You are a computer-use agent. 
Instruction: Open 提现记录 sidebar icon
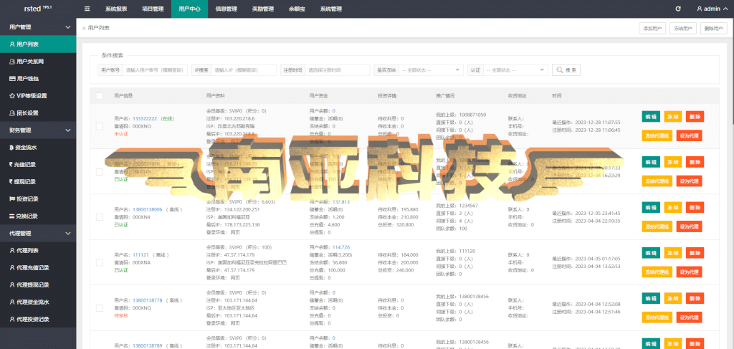coord(11,181)
